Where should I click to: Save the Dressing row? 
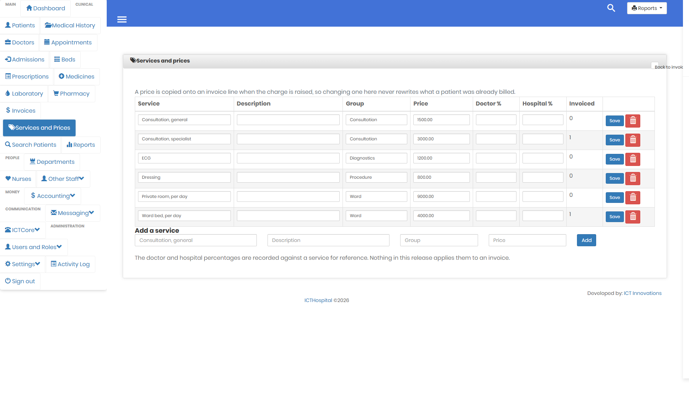615,178
